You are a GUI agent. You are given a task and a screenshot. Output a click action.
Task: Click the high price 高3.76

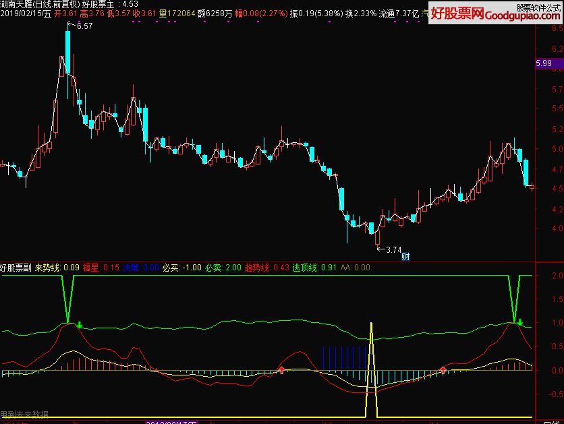[x=92, y=14]
